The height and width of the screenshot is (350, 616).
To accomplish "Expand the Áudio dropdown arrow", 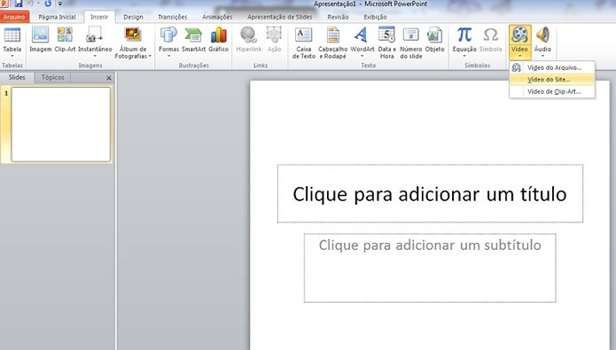I will click(542, 56).
